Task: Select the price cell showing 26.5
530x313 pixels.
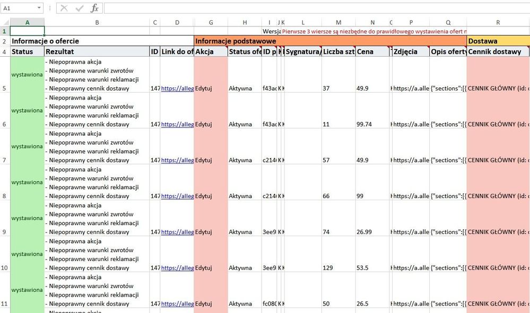Action: point(372,290)
